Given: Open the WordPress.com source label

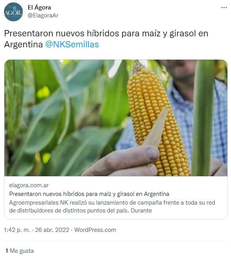Looking at the screenshot, I should coord(95,230).
